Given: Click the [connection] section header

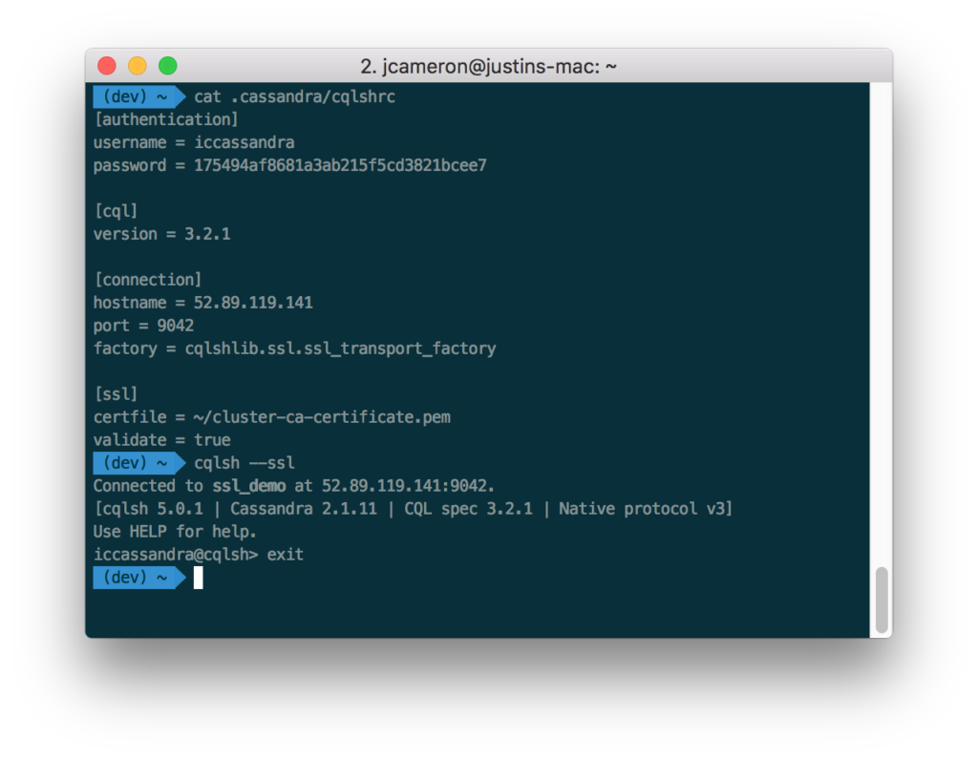Looking at the screenshot, I should click(x=148, y=280).
